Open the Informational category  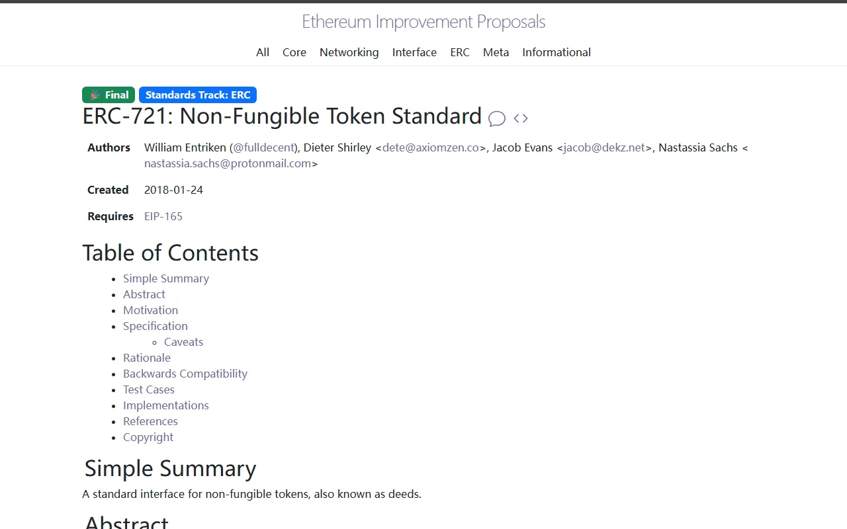[x=557, y=52]
